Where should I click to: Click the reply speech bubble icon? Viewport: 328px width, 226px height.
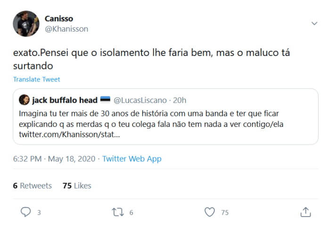(x=25, y=212)
